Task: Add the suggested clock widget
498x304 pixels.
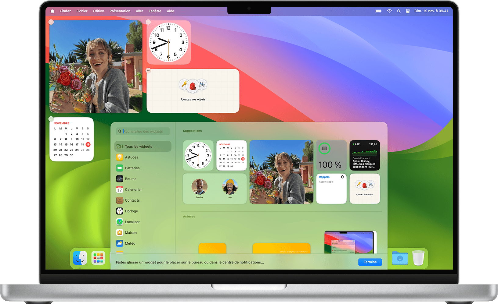Action: pyautogui.click(x=198, y=155)
